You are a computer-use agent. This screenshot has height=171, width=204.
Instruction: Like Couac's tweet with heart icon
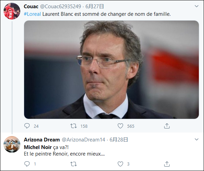coord(120,126)
